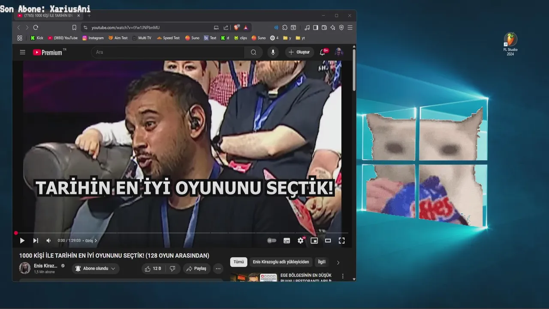
Task: Switch to miniplayer mode
Action: coord(314,241)
